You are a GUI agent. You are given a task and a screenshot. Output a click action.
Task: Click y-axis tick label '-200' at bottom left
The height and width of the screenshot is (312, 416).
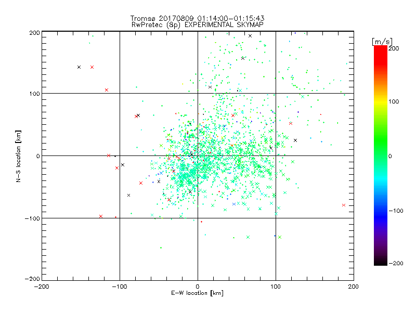click(32, 279)
